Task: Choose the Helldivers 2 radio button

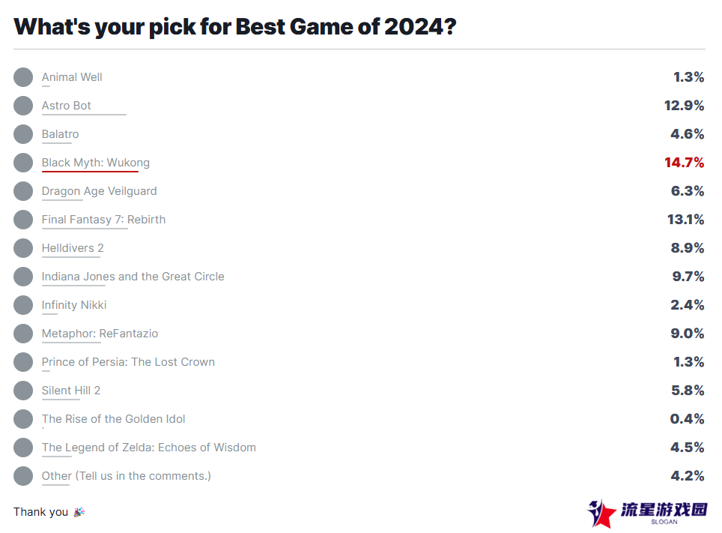Action: tap(23, 248)
